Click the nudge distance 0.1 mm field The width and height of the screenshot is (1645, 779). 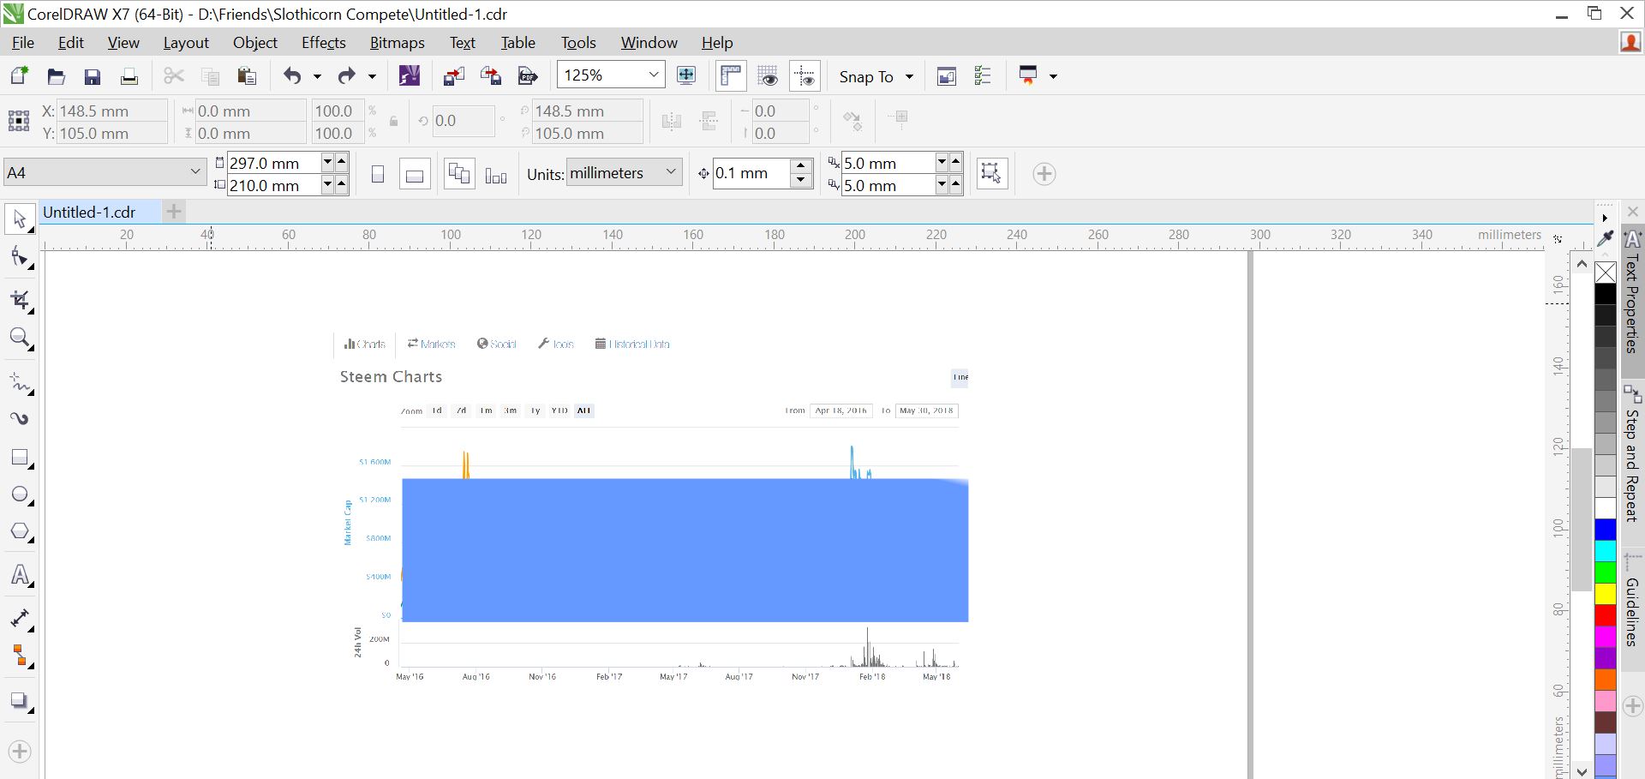tap(752, 173)
